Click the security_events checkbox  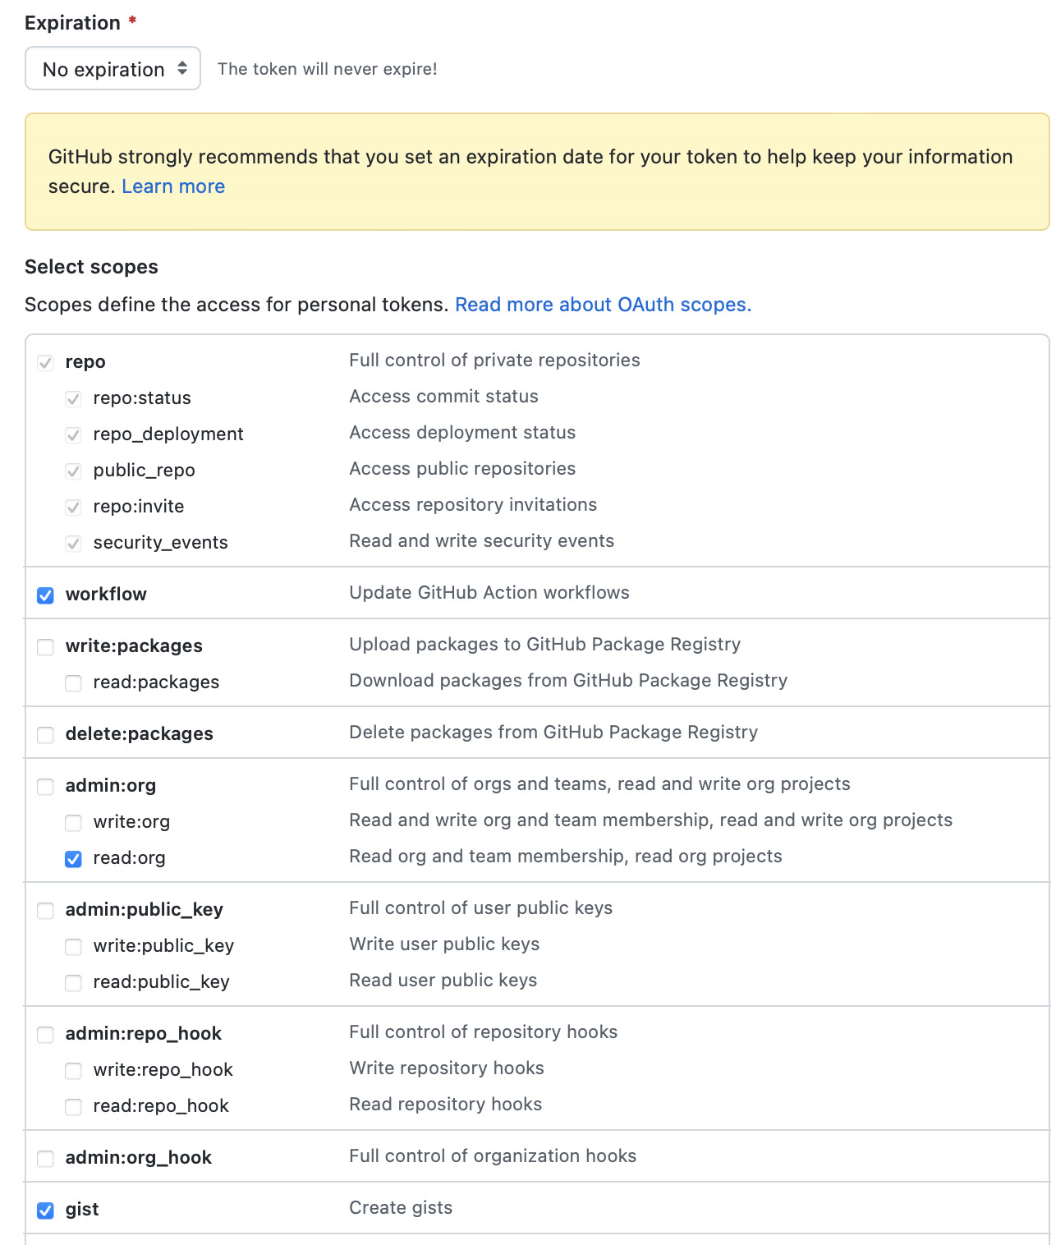point(74,544)
